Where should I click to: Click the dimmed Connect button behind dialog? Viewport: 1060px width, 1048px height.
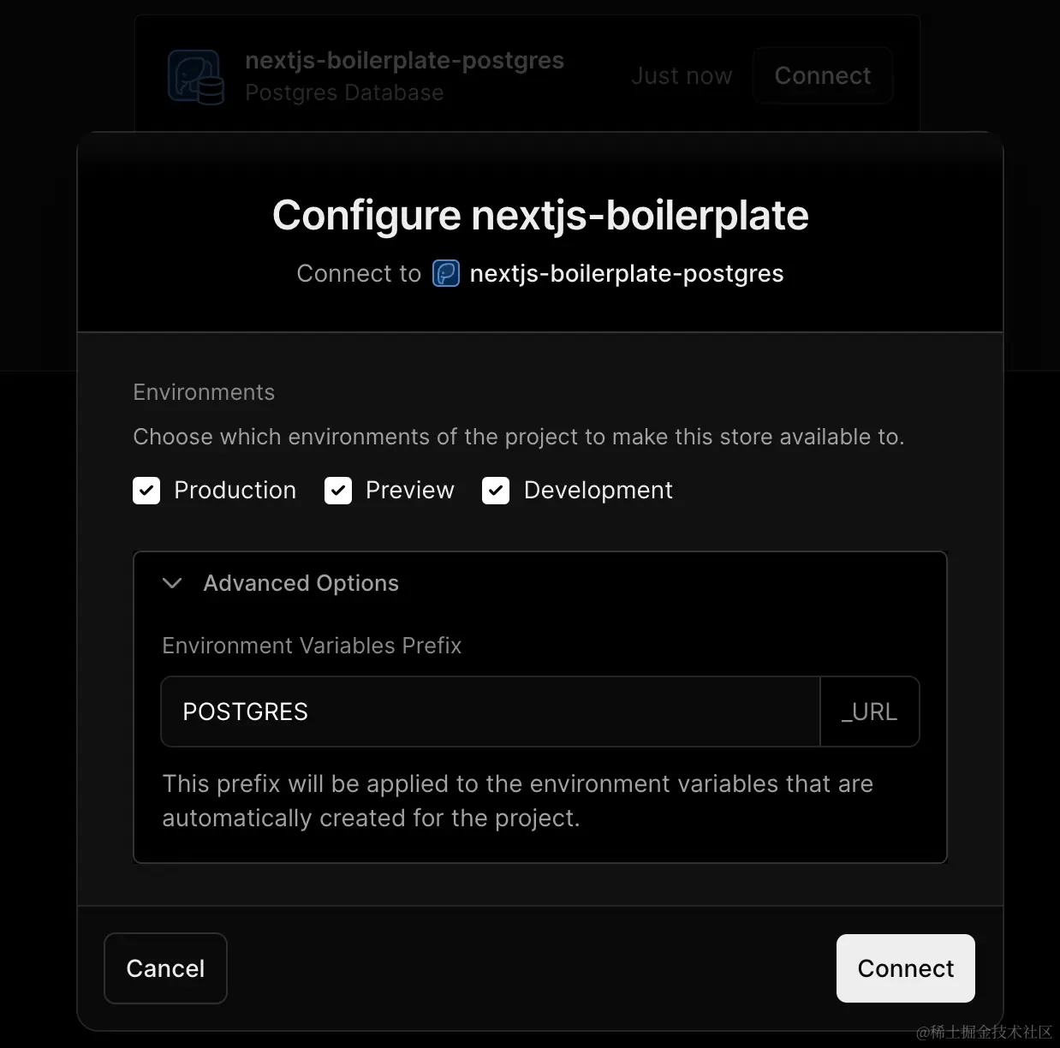pyautogui.click(x=823, y=75)
